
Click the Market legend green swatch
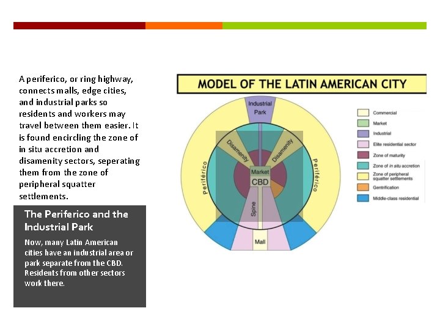(363, 123)
